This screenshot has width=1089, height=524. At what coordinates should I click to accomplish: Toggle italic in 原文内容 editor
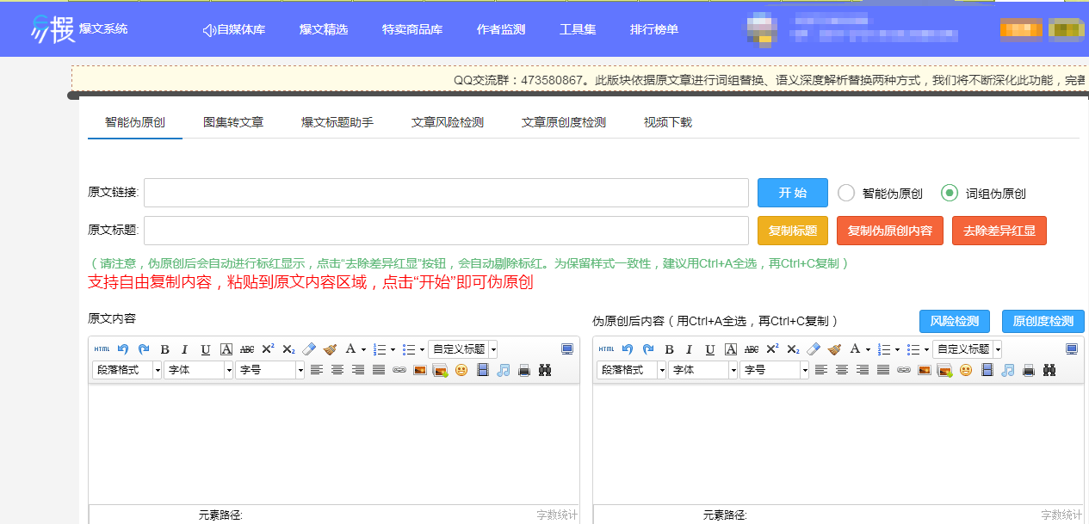click(x=185, y=349)
